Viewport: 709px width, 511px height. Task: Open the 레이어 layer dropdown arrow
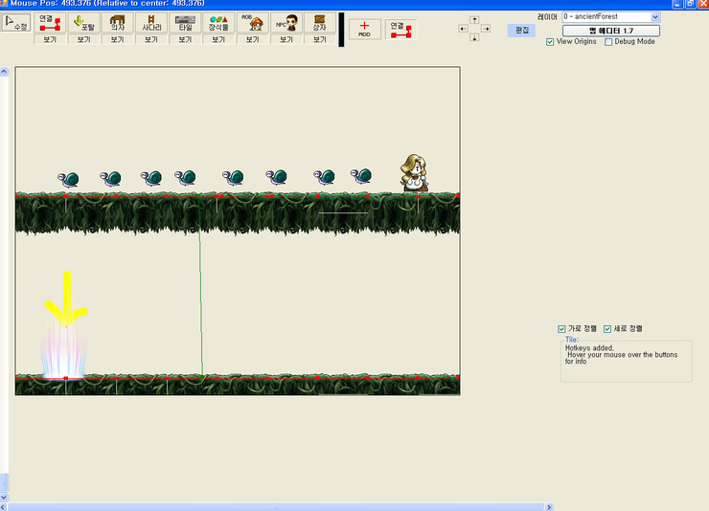pos(655,17)
